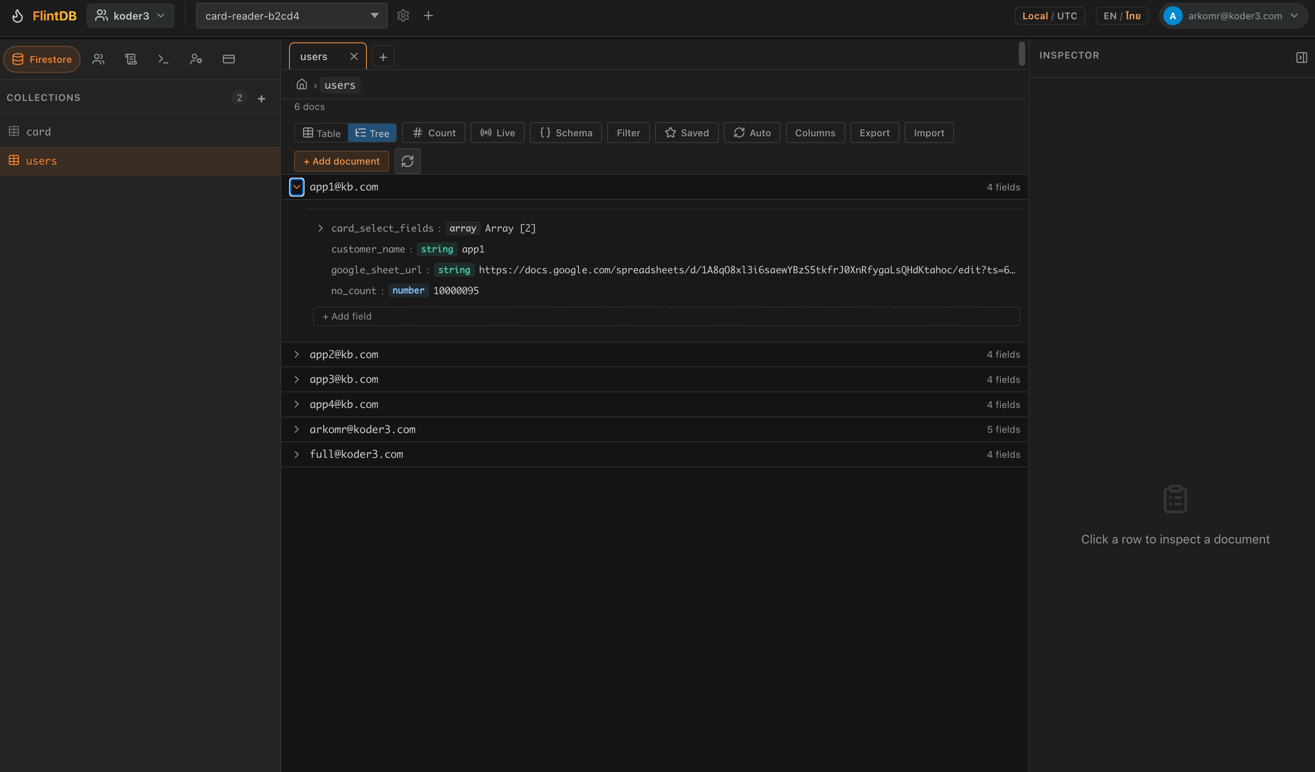Open a new tab with plus button
Image resolution: width=1315 pixels, height=772 pixels.
383,57
